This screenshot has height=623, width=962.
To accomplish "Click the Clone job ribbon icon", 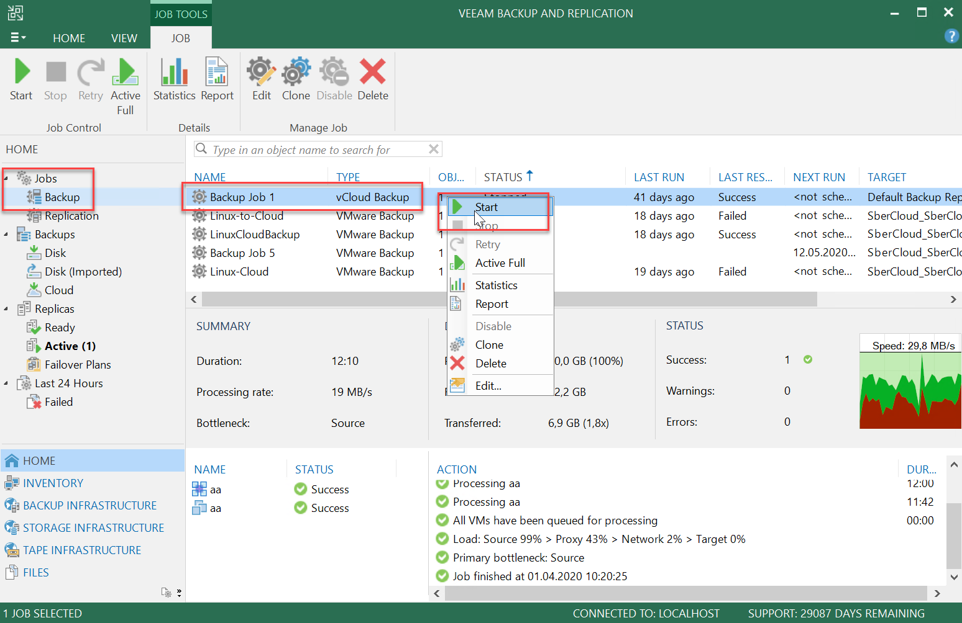I will 296,72.
